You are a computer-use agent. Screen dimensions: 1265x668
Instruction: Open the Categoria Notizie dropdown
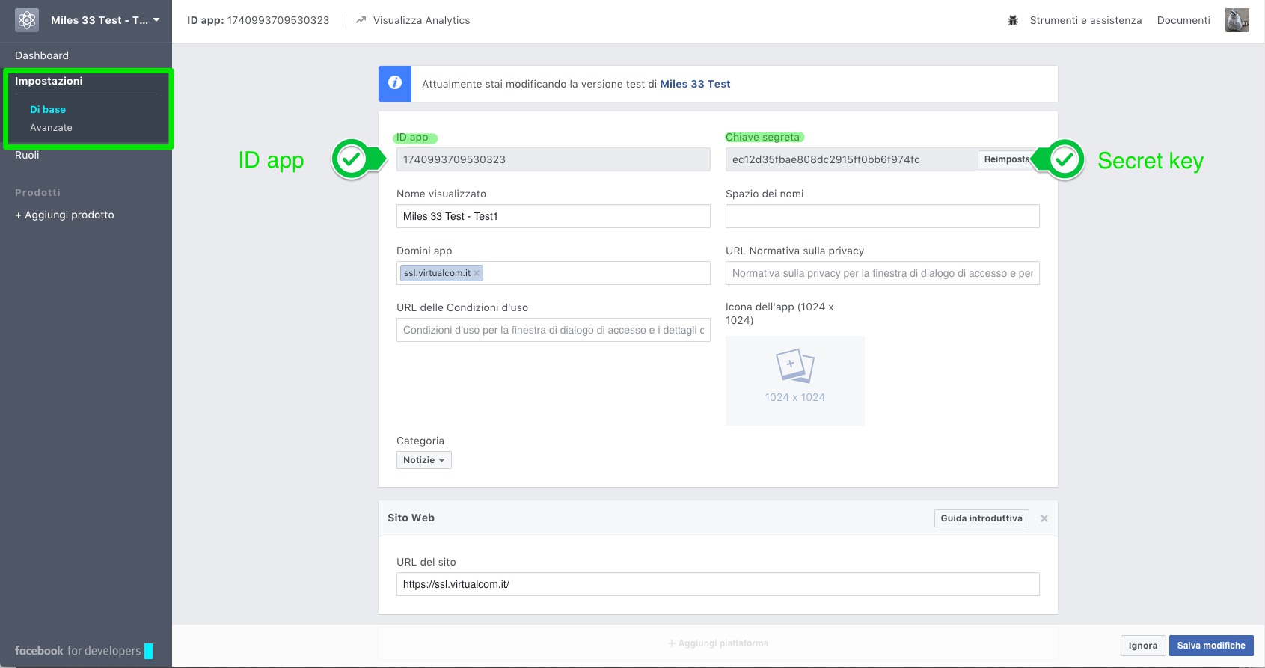(423, 460)
